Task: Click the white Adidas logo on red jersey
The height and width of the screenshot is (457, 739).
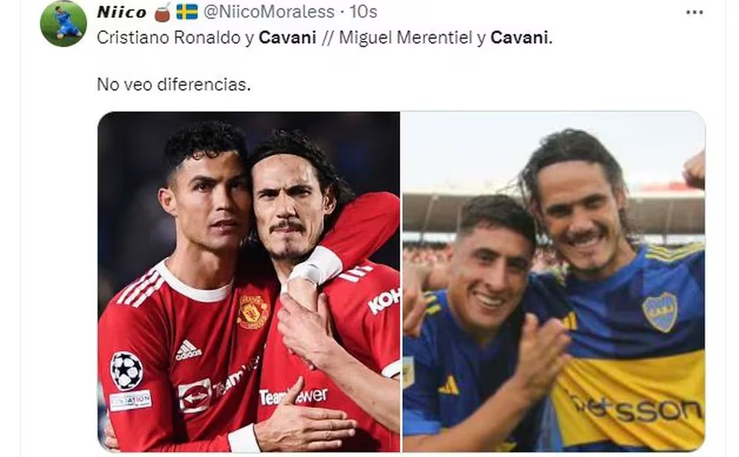Action: [188, 350]
